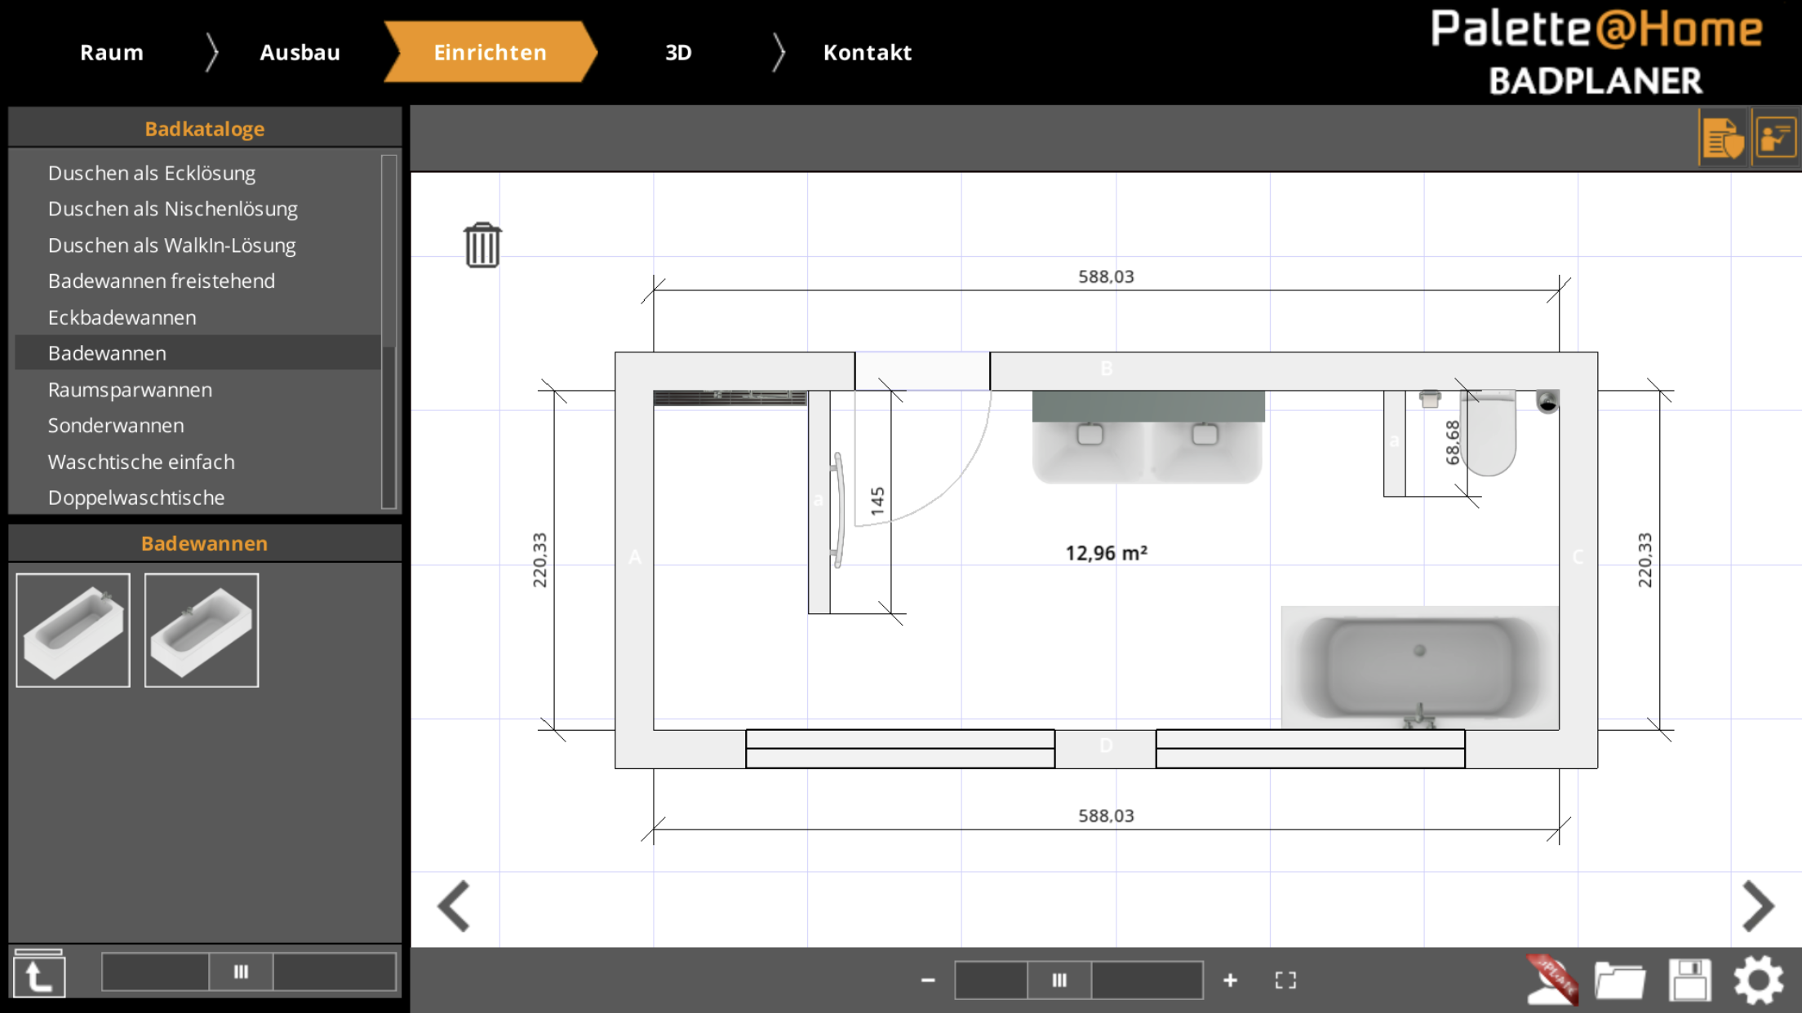The height and width of the screenshot is (1013, 1802).
Task: Click the catalog back-up arrow icon
Action: pos(38,974)
